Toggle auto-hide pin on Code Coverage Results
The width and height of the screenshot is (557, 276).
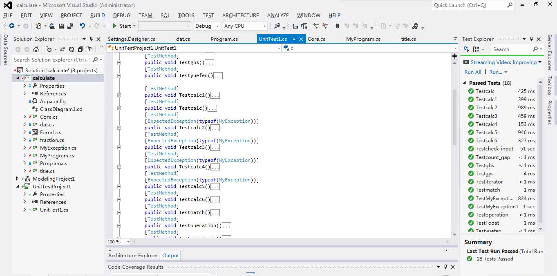point(446,267)
